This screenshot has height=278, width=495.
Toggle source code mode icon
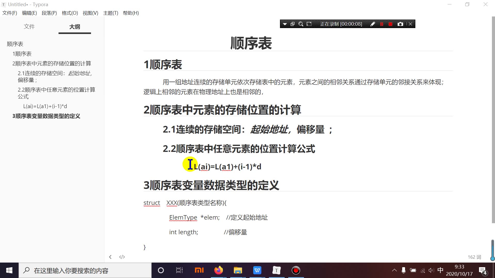click(122, 257)
